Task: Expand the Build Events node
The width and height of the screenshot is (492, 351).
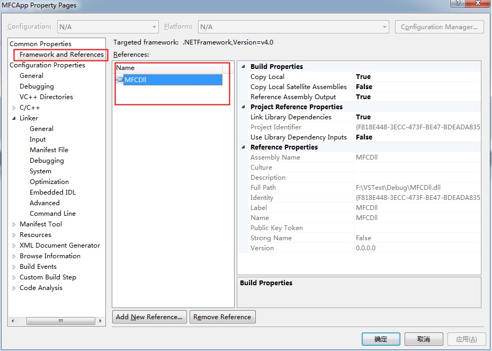Action: [14, 267]
